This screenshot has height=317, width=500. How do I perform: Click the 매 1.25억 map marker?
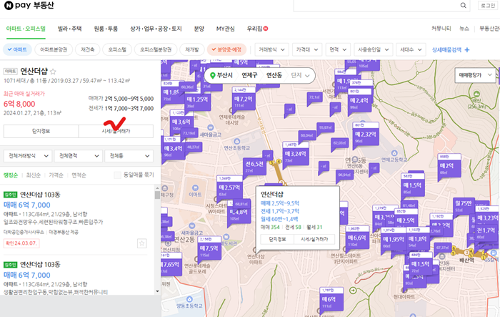click(x=198, y=99)
